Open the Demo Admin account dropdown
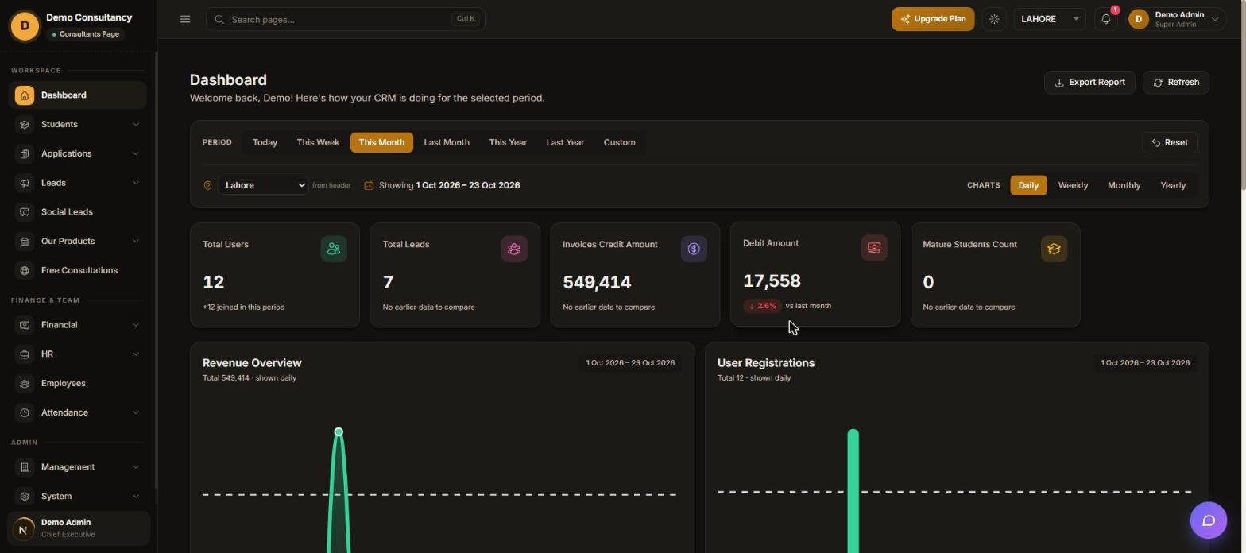 click(1176, 19)
